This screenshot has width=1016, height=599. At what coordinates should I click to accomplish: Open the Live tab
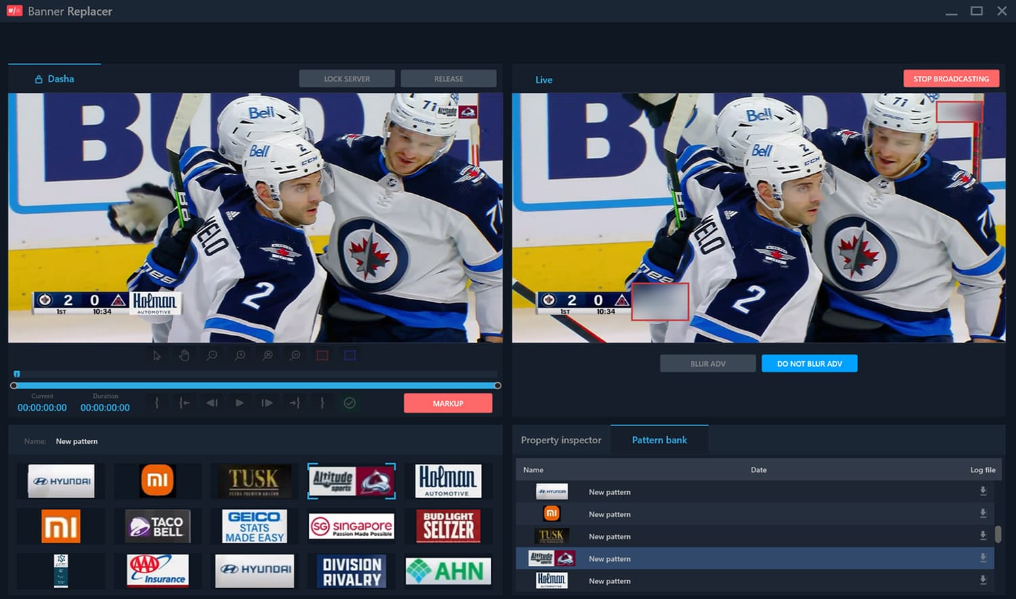pyautogui.click(x=543, y=80)
